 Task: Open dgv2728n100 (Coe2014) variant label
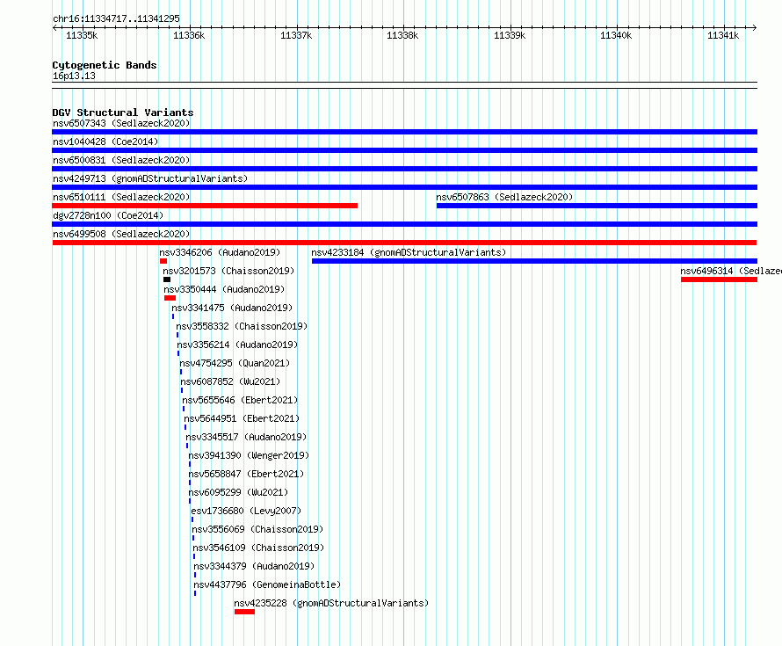point(108,215)
